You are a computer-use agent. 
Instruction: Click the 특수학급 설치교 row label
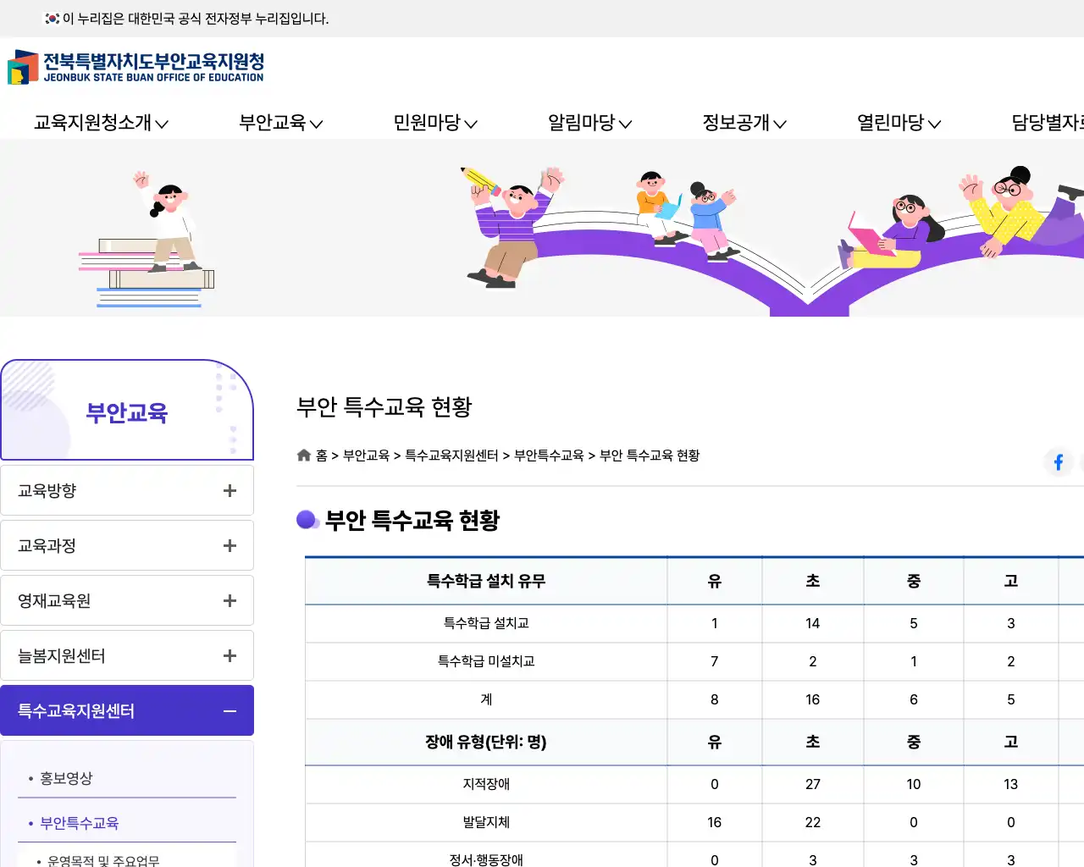click(x=486, y=623)
